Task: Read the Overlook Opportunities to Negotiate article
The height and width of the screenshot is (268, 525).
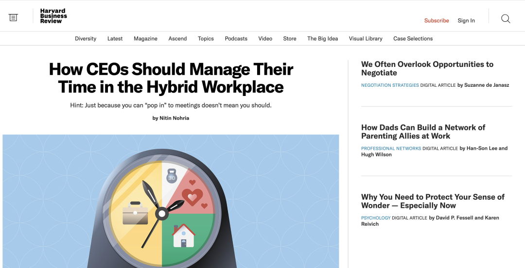Action: (427, 68)
